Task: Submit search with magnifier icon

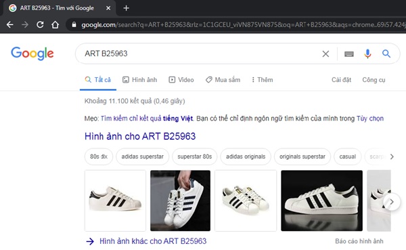Action: (386, 54)
